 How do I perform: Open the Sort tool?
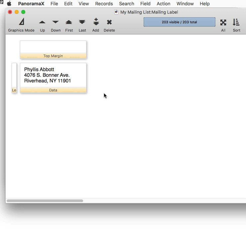coord(236,22)
